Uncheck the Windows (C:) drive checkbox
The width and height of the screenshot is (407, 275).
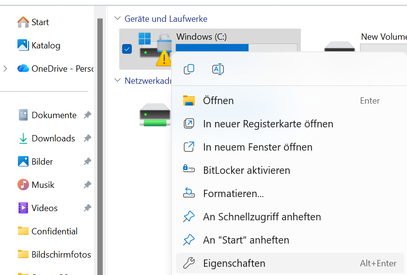coord(127,49)
